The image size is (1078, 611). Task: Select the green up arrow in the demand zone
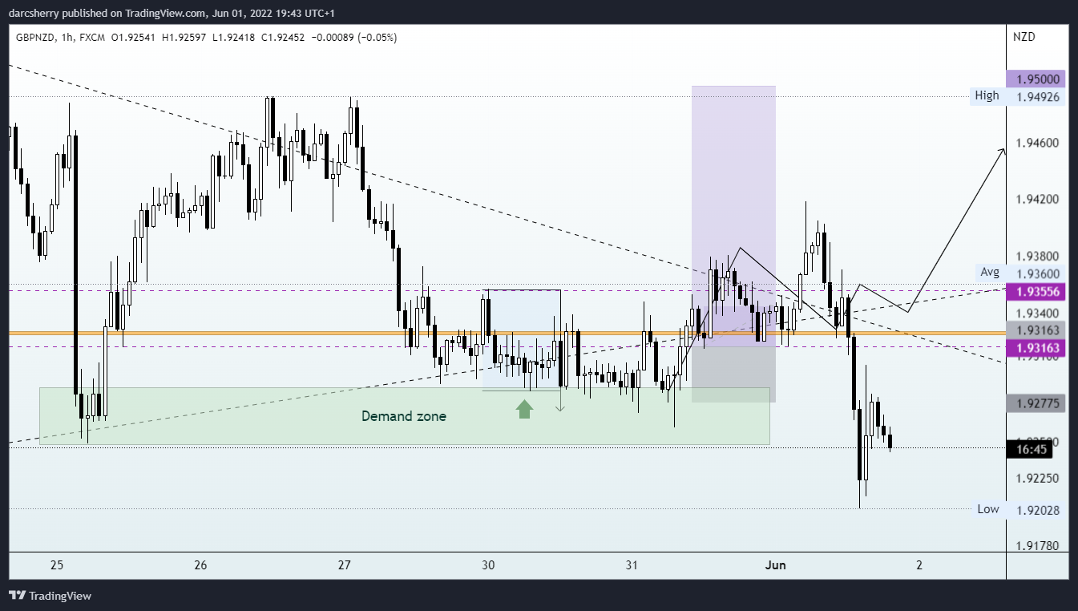click(x=524, y=409)
